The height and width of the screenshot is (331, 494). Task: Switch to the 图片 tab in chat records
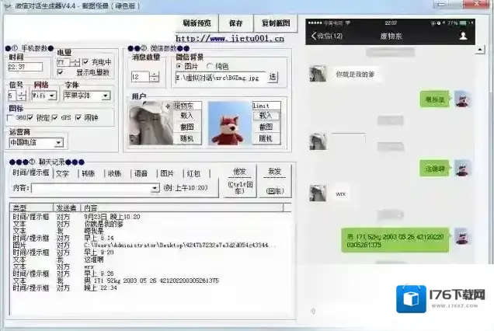167,174
